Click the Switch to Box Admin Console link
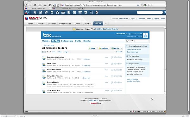Viewport: 190px width, 118px height. click(106, 29)
